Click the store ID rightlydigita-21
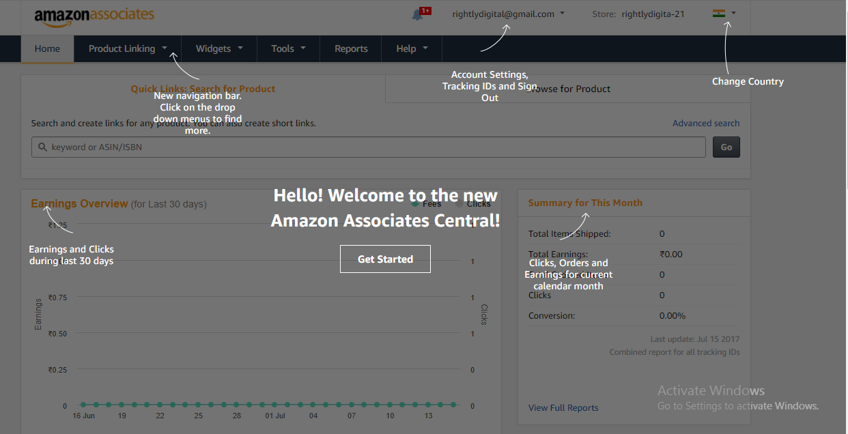 [x=653, y=14]
